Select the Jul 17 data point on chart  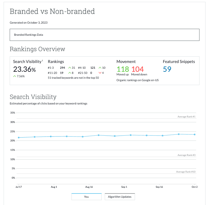tap(19, 137)
